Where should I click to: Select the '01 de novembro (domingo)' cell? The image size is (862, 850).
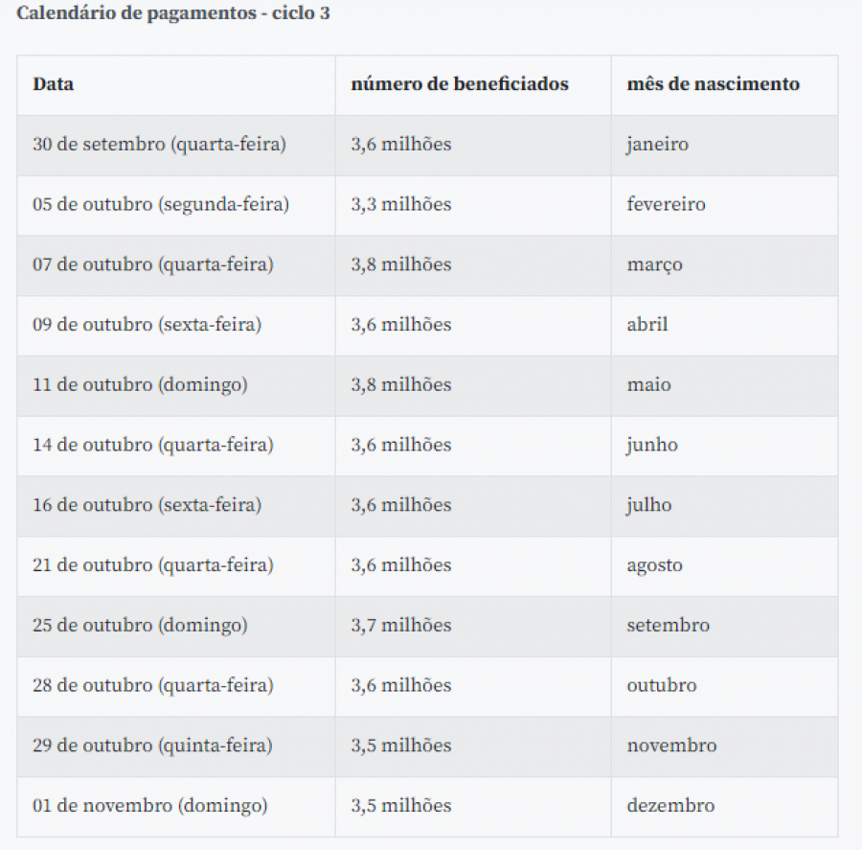(176, 807)
